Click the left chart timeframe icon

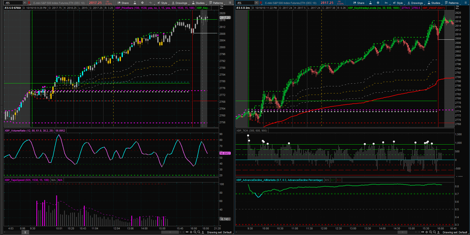[150, 3]
